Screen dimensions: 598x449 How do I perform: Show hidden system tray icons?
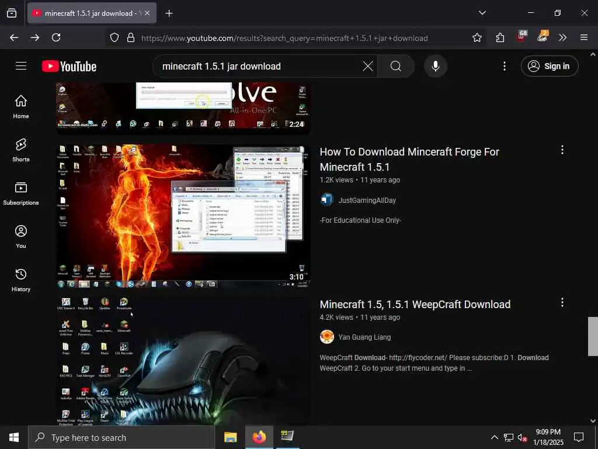pyautogui.click(x=494, y=437)
